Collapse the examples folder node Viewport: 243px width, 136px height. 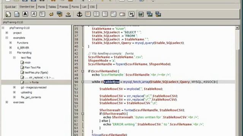tap(7, 38)
